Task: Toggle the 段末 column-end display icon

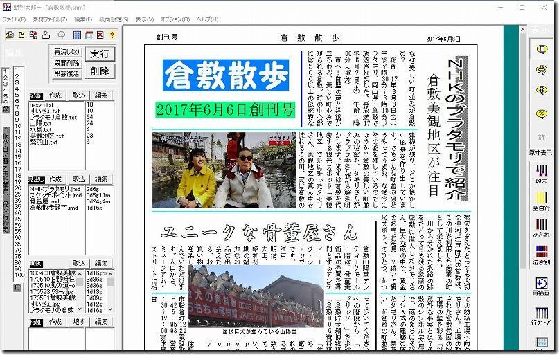Action: pos(541,174)
